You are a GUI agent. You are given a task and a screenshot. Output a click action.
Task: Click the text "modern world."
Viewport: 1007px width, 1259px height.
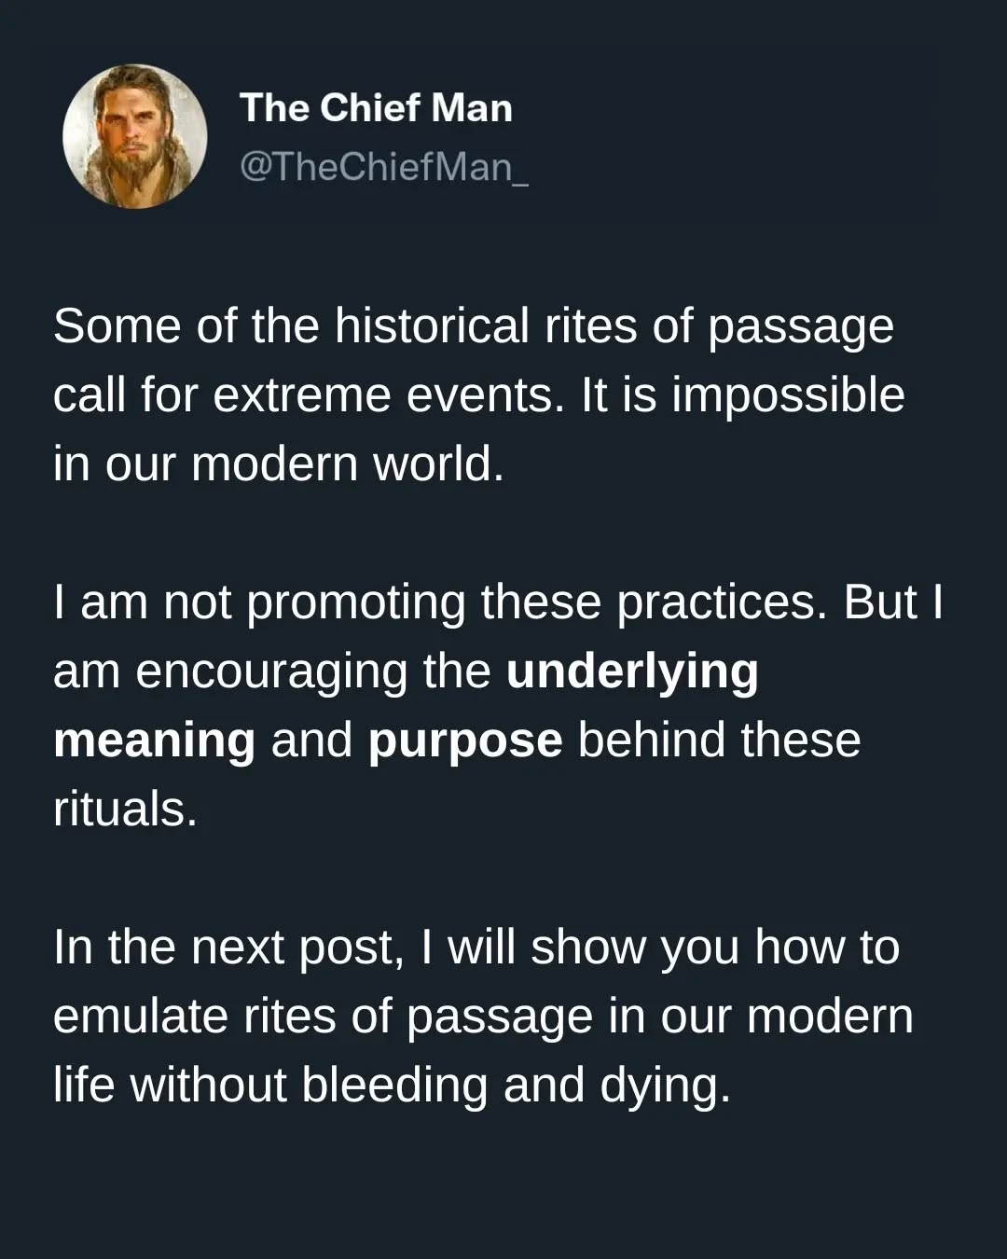point(348,464)
